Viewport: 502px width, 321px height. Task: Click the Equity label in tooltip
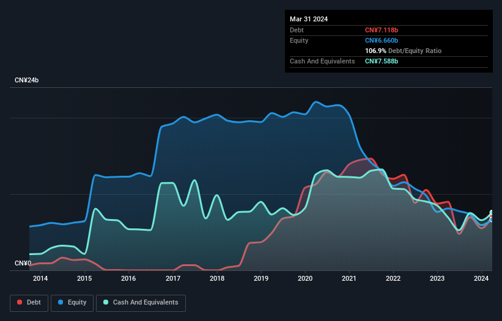299,40
